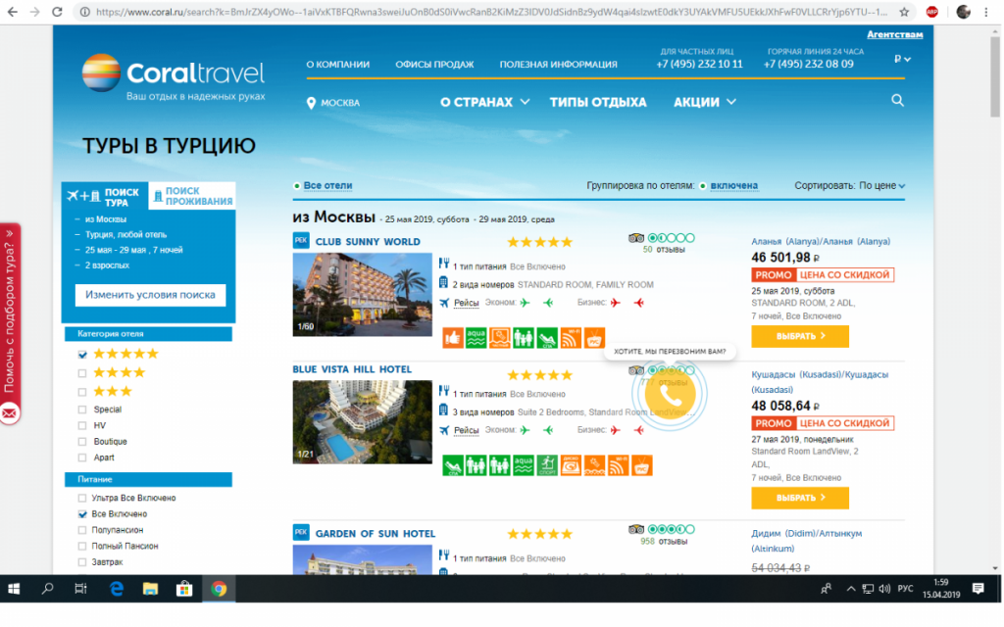Show hidden icons in system tray
The width and height of the screenshot is (1004, 627).
(850, 589)
